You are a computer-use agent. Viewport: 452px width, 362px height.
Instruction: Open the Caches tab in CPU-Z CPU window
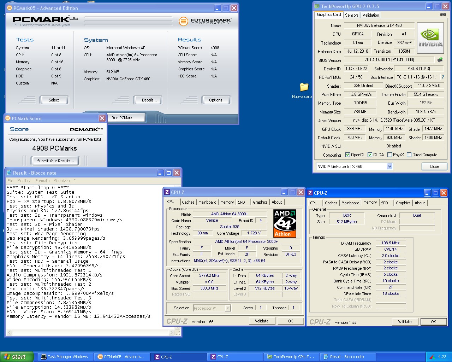tap(188, 202)
